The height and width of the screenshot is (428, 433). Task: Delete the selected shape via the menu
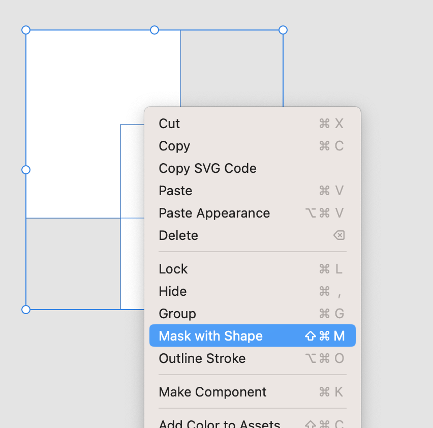178,235
